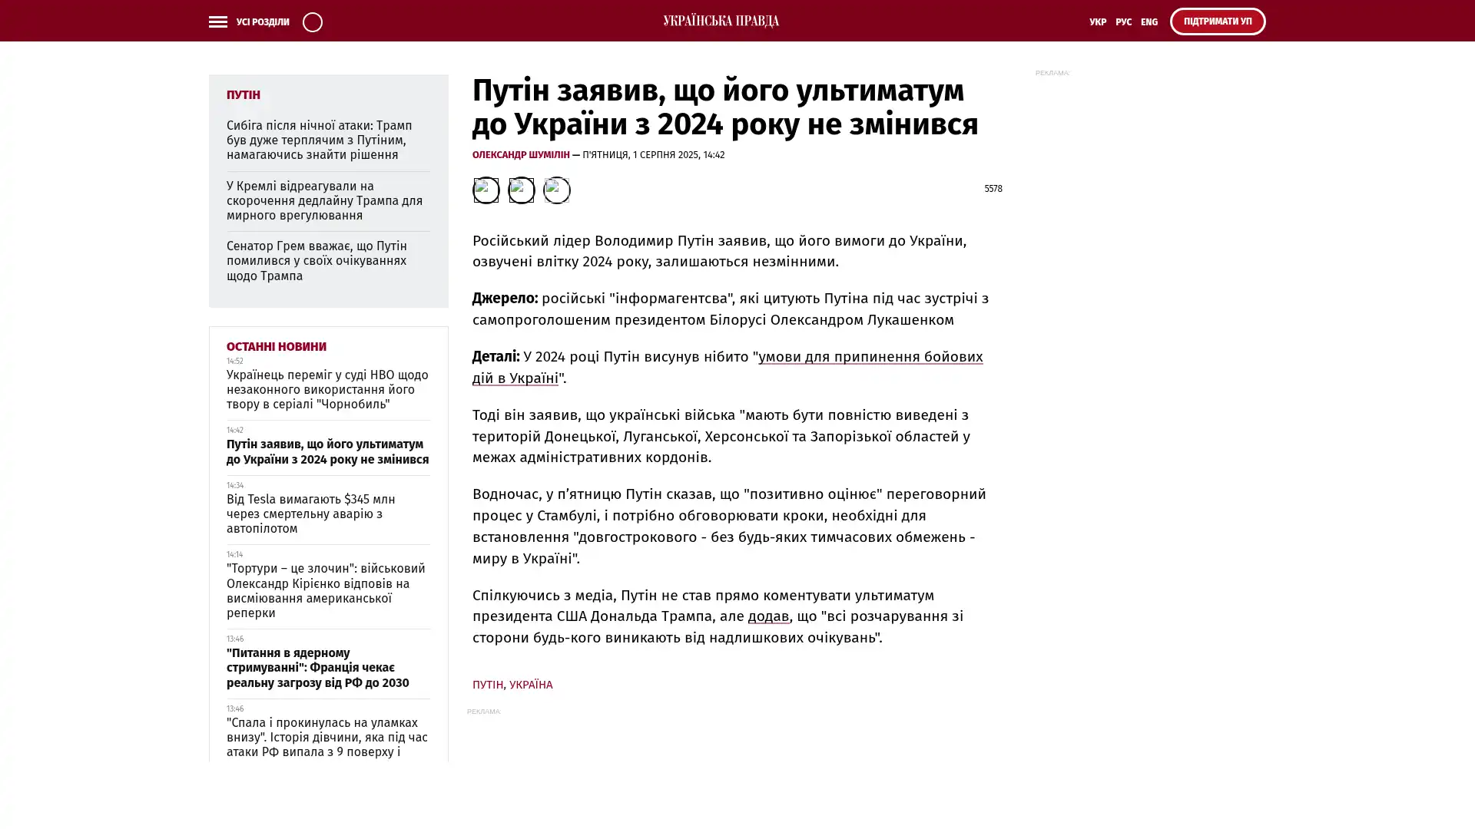The image size is (1475, 829).
Task: Follow the 'додав' hyperlink in the article
Action: point(767,616)
